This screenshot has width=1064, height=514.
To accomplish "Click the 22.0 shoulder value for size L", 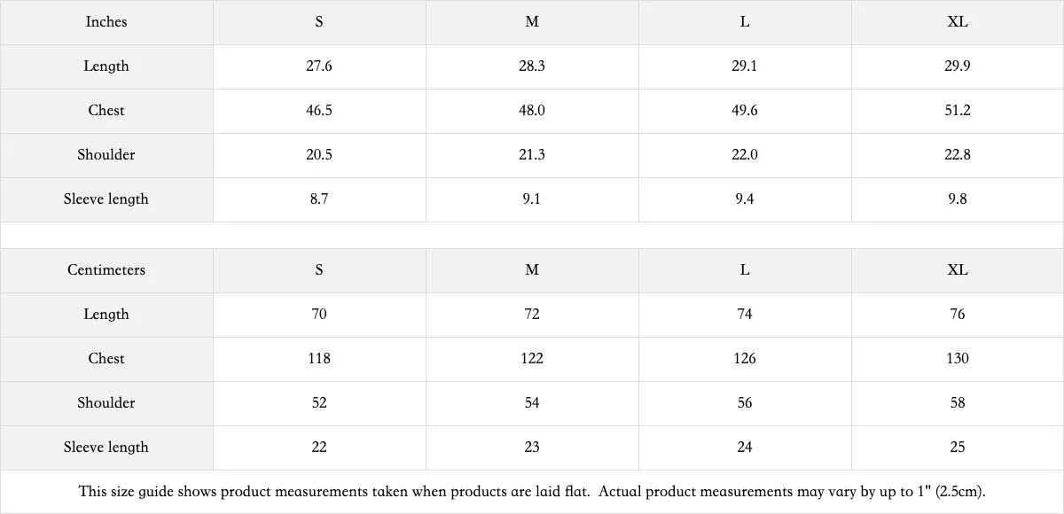I will click(745, 155).
